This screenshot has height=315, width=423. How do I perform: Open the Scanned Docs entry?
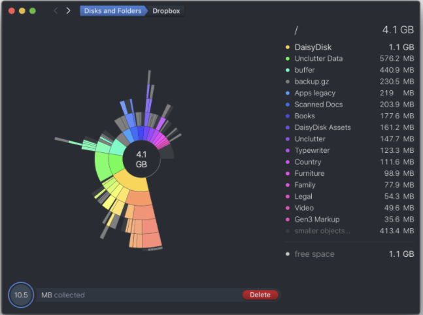click(350, 105)
